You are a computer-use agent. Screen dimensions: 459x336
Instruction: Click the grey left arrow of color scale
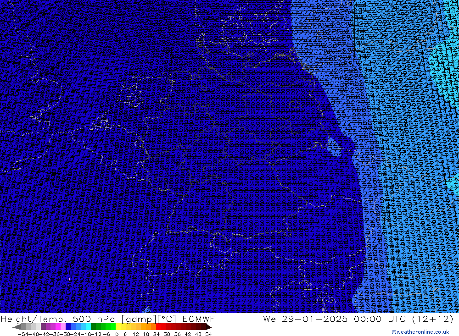(17, 327)
